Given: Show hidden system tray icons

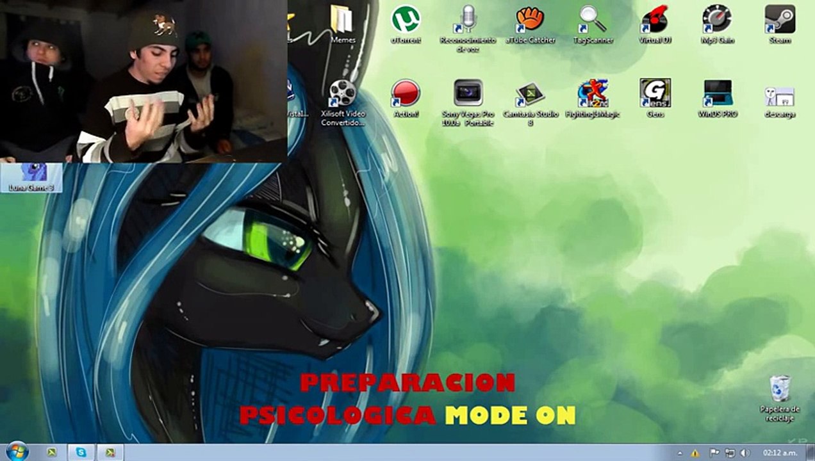Looking at the screenshot, I should (680, 453).
